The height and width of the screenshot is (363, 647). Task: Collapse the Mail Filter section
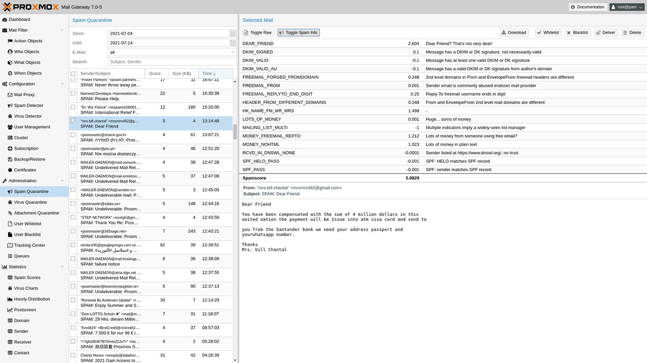coord(62,30)
